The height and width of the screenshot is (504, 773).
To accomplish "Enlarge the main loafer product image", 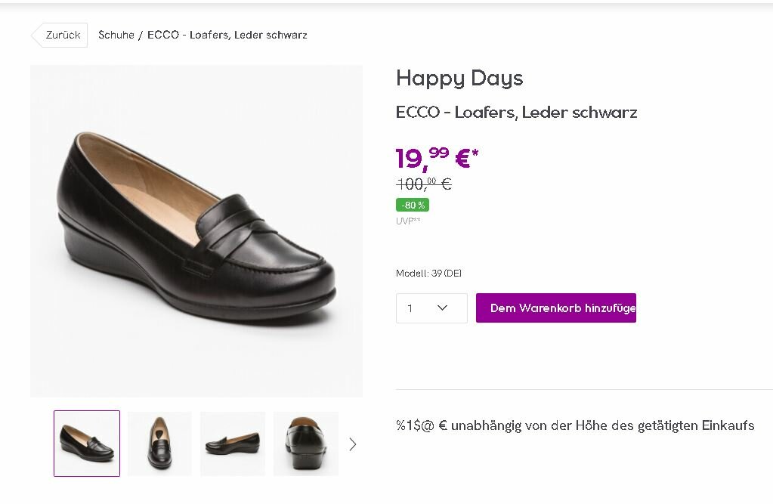I will click(x=196, y=230).
